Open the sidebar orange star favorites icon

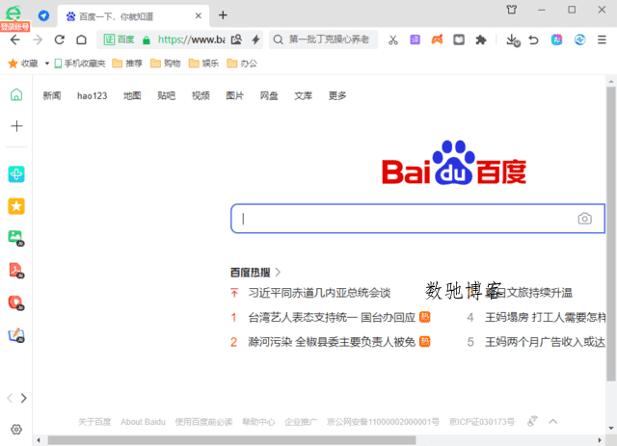[x=16, y=206]
